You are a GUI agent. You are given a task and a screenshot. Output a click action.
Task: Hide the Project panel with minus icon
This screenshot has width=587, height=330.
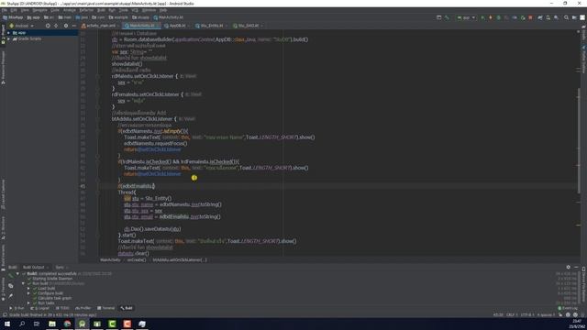coord(73,26)
